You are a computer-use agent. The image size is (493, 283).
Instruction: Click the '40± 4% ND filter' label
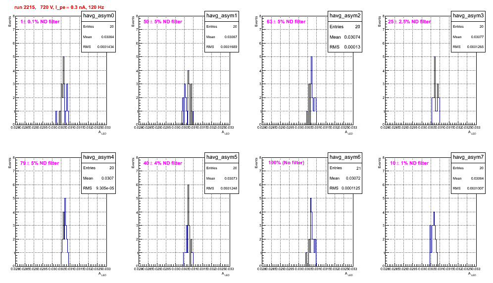click(x=163, y=163)
